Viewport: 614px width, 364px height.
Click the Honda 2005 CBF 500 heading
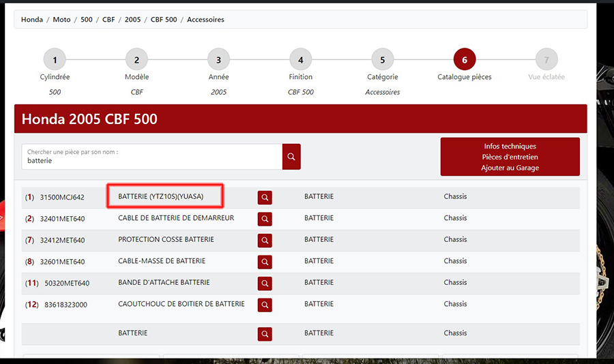point(89,119)
